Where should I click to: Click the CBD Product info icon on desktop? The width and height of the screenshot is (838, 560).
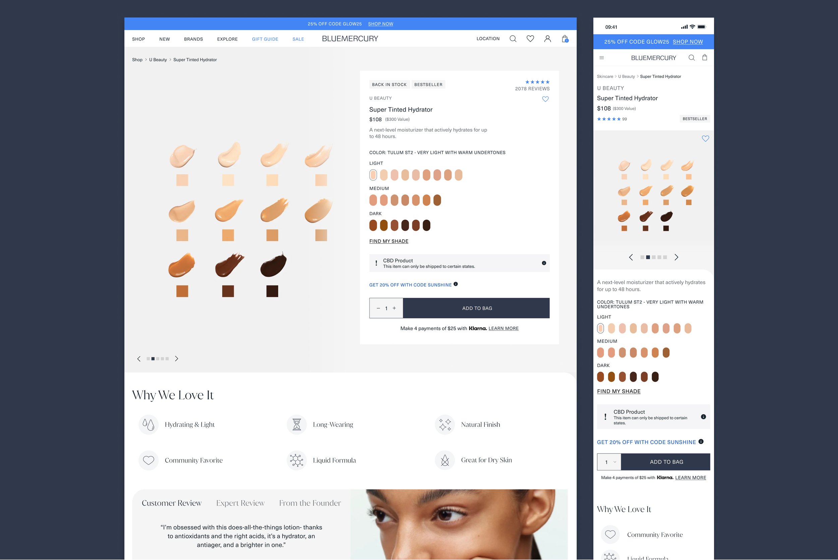pyautogui.click(x=544, y=263)
